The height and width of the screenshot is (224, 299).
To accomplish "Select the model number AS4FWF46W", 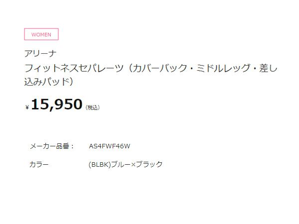I will coord(109,146).
